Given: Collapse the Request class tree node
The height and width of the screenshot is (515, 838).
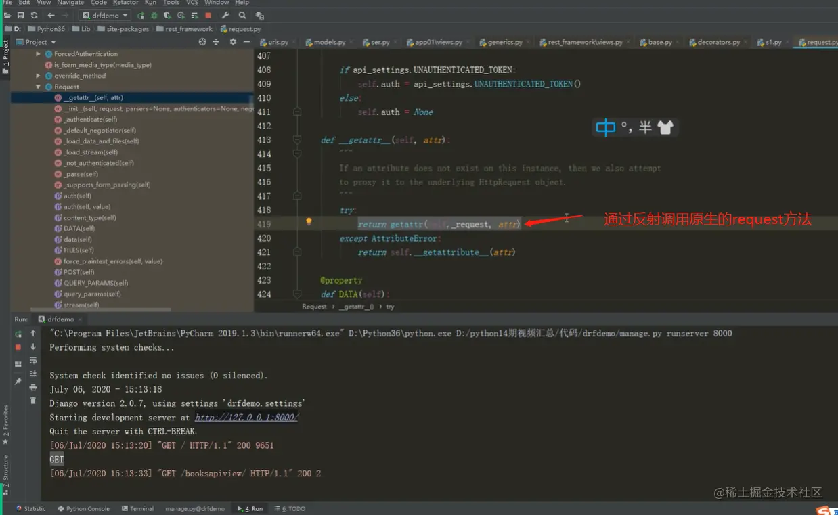Looking at the screenshot, I should (x=39, y=87).
